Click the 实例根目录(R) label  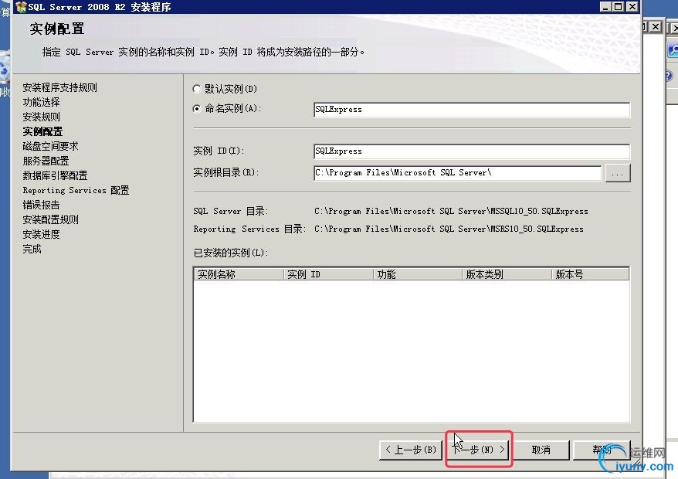(225, 172)
